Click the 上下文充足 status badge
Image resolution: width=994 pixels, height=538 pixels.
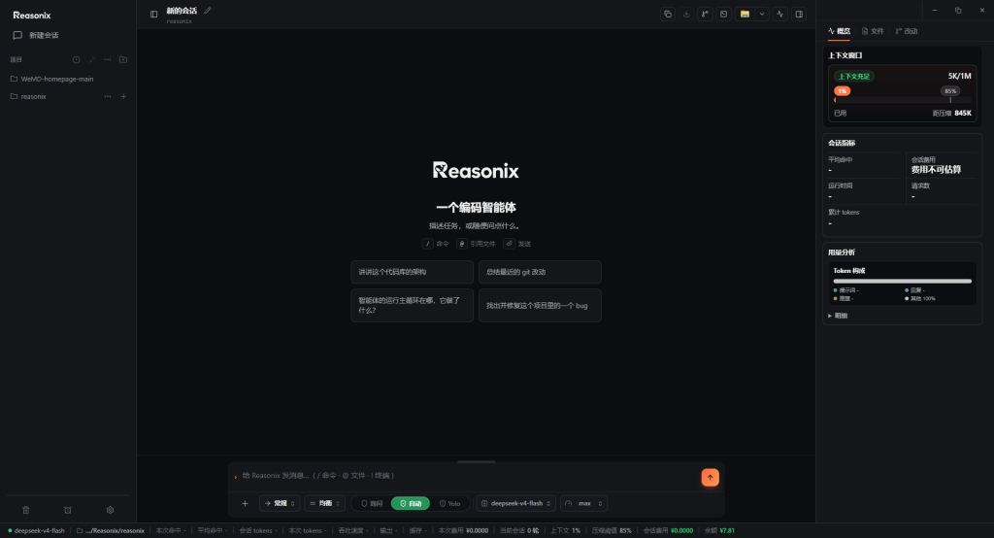pyautogui.click(x=854, y=76)
